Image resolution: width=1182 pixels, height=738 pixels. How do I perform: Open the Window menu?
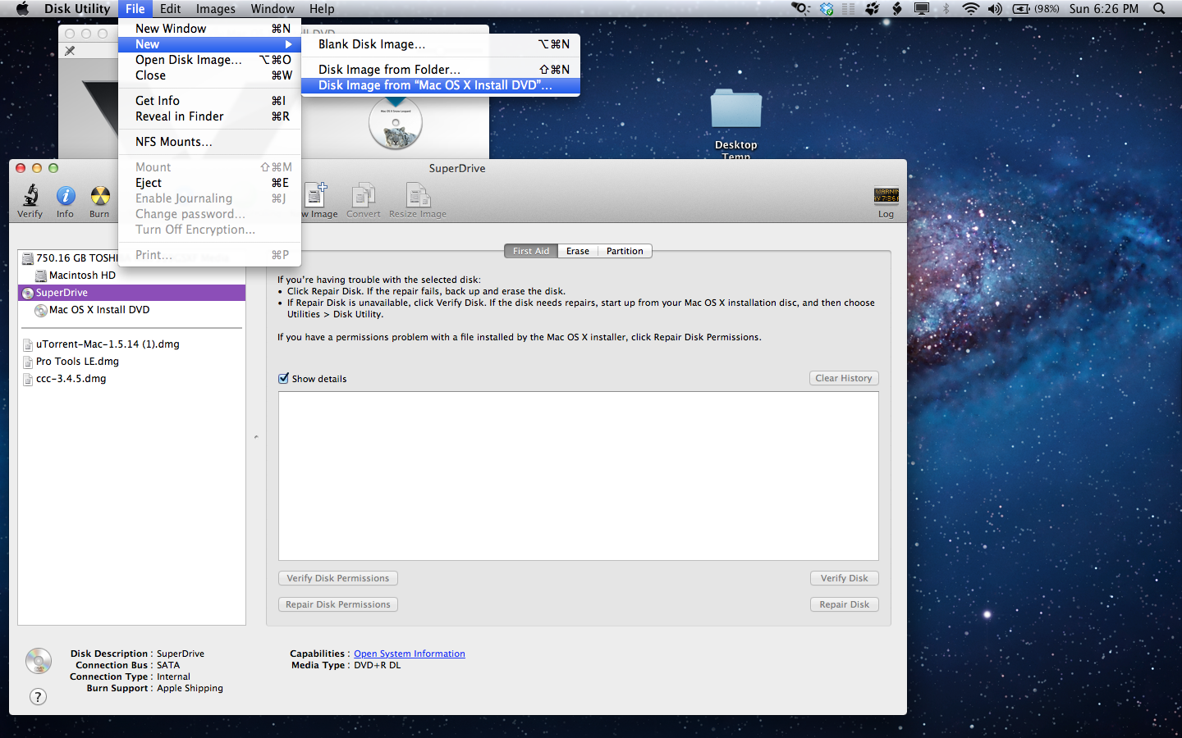(x=273, y=8)
